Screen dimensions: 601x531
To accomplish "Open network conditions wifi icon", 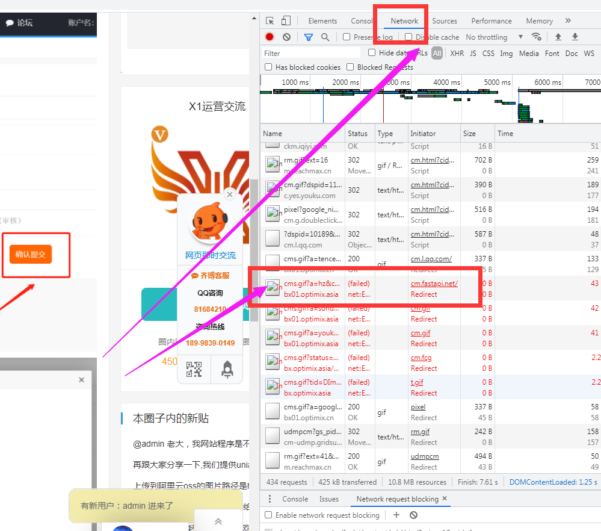I will [x=537, y=37].
